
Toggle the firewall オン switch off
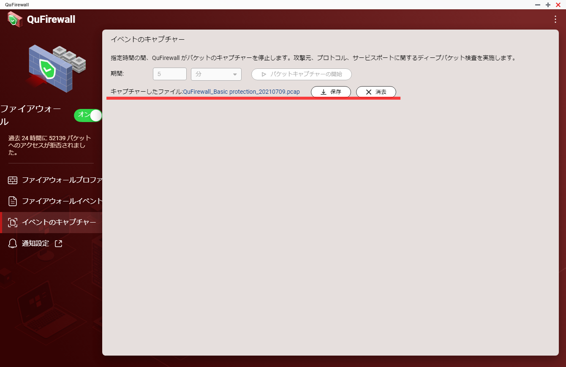88,115
